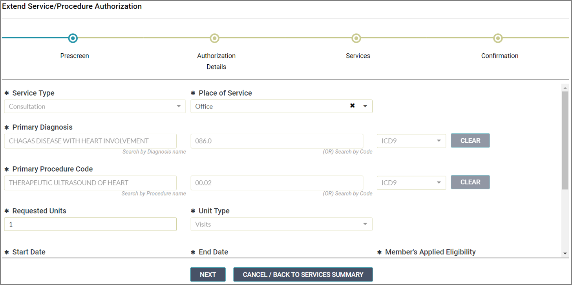
Task: Click the Confirmation step circle
Action: (x=498, y=38)
